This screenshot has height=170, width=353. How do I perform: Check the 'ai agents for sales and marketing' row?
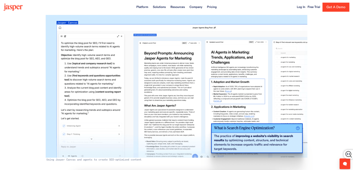pos(277,81)
